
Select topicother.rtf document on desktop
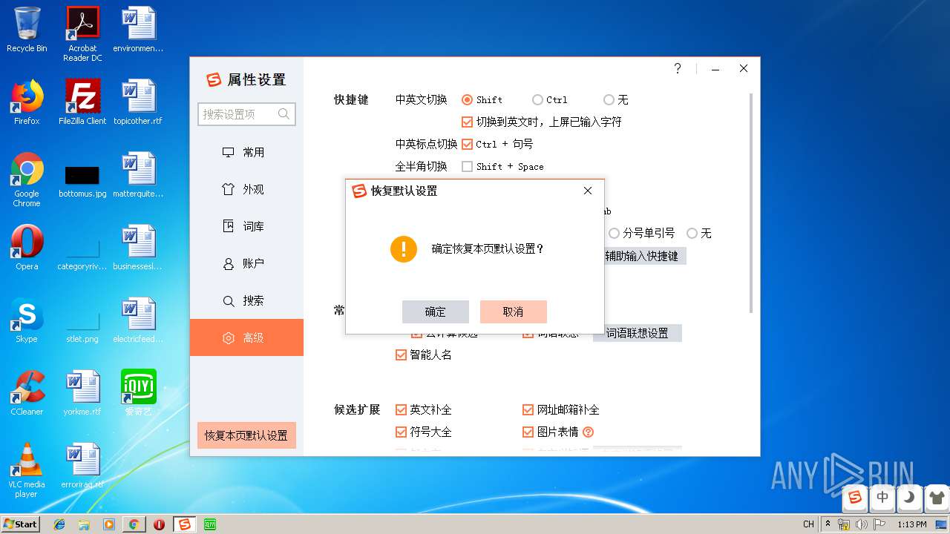pos(138,102)
